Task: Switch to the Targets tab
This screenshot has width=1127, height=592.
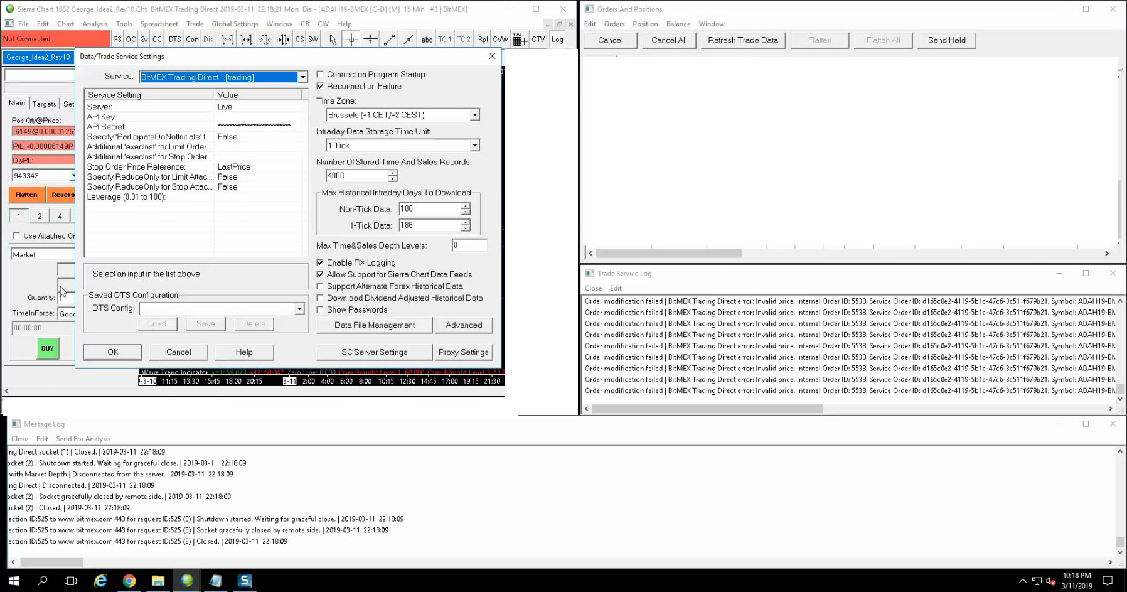Action: point(44,104)
